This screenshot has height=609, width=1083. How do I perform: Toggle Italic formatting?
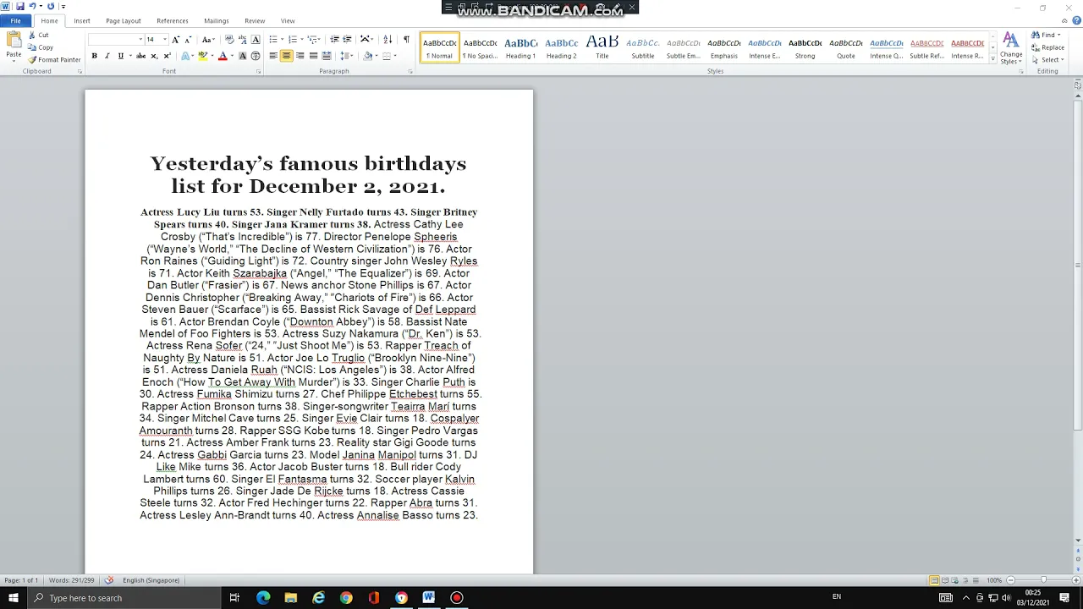pos(107,56)
